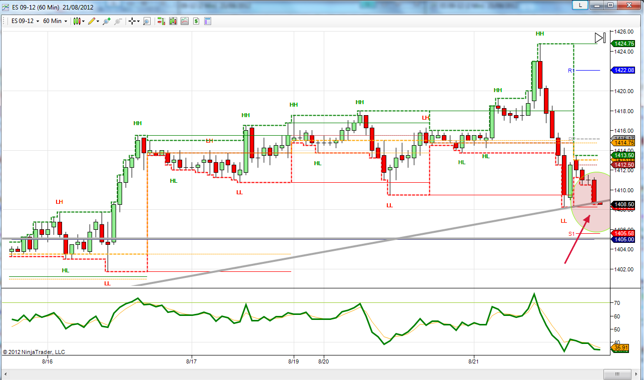Click the zoom out magnifier icon
Image resolution: width=644 pixels, height=380 pixels.
coord(118,21)
